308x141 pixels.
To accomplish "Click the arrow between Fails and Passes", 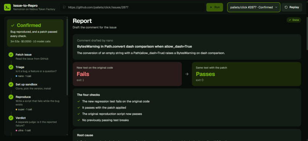I will click(x=187, y=74).
